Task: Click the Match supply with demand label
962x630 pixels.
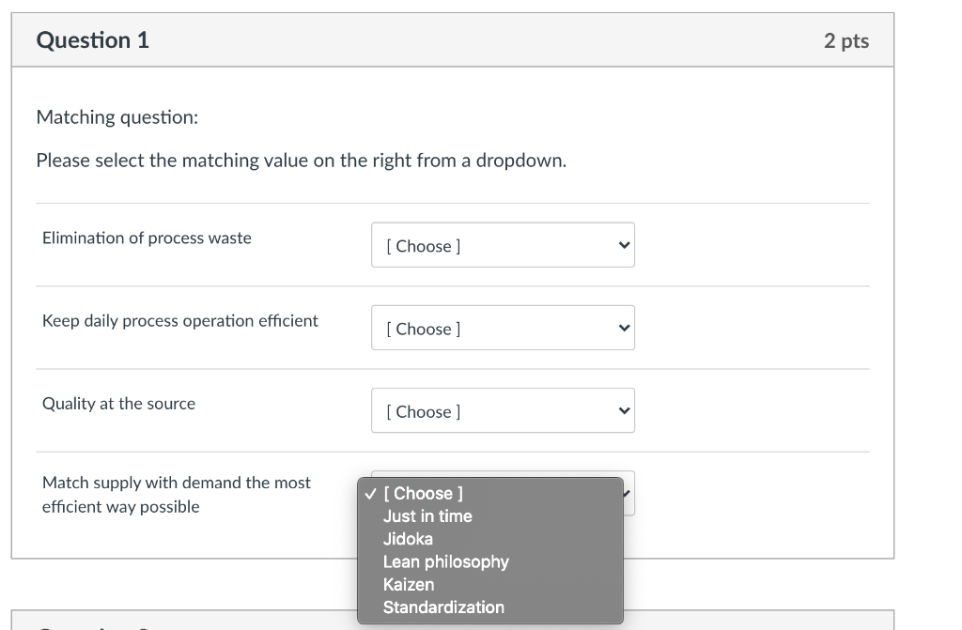Action: [x=176, y=494]
